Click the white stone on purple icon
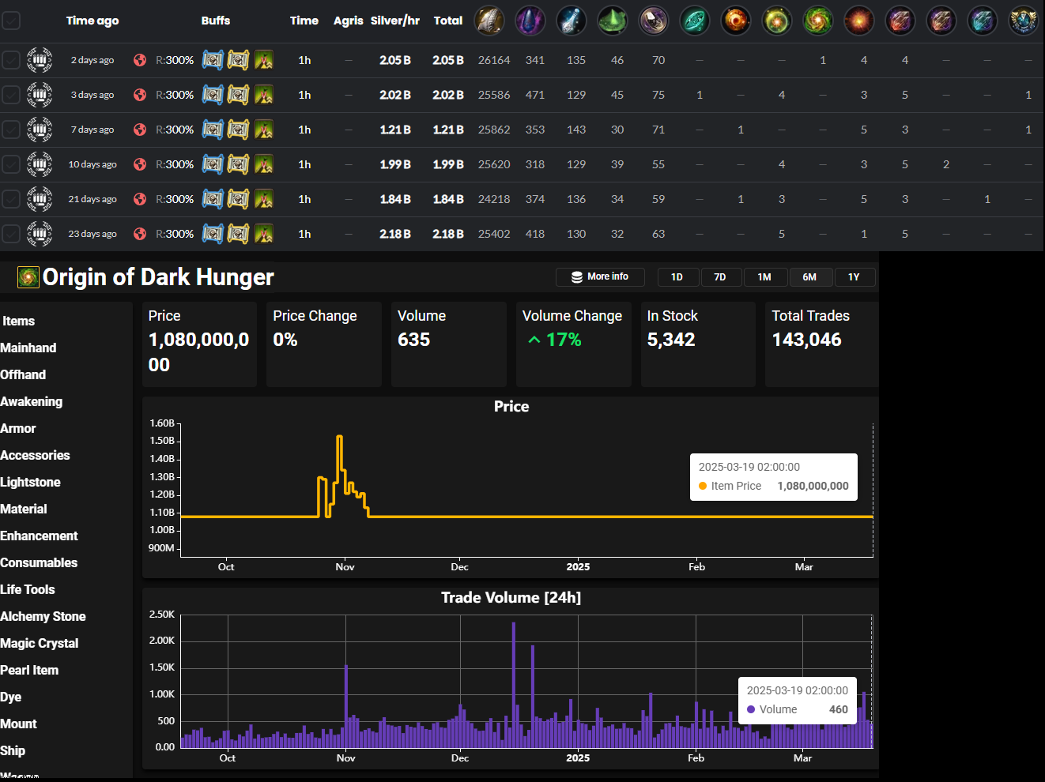 (x=654, y=21)
